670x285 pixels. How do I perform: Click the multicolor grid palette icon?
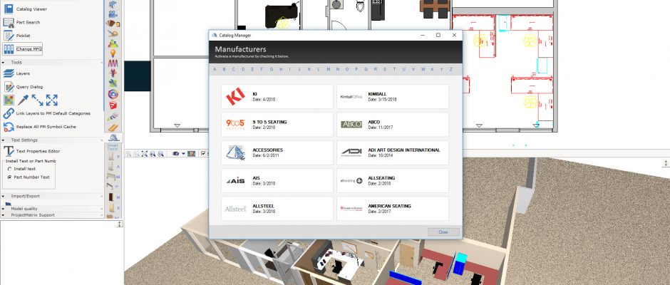[9, 100]
